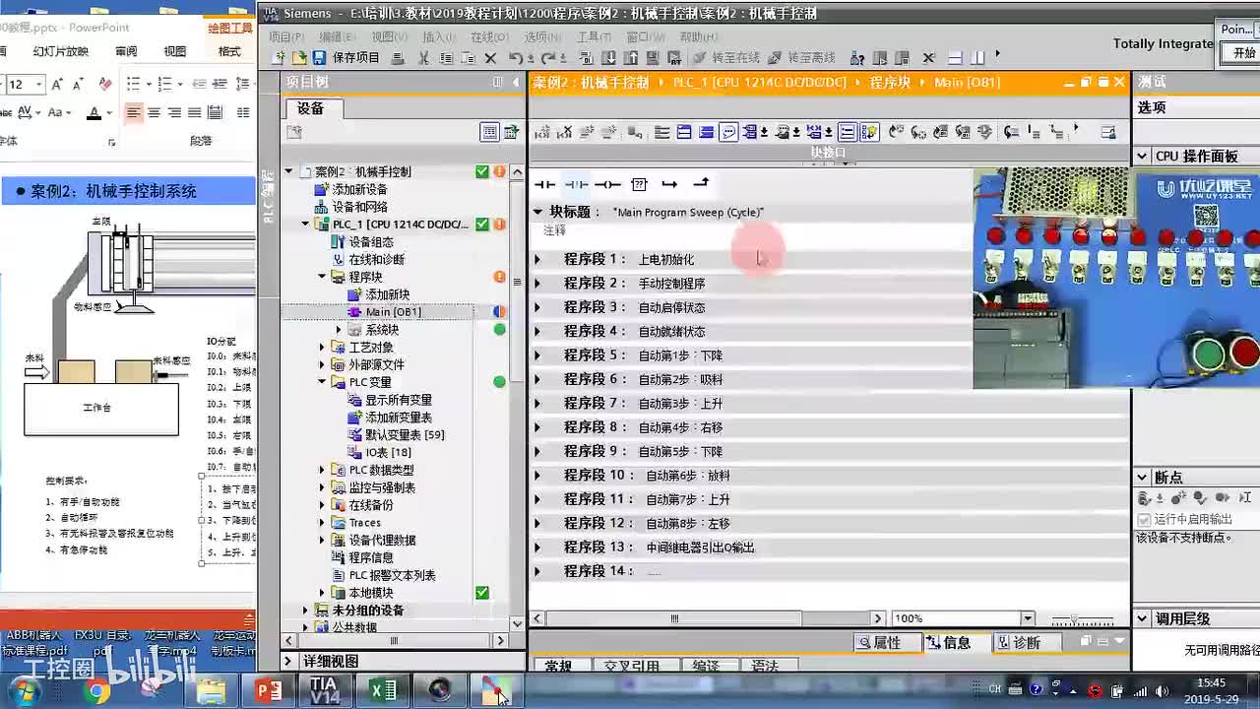Click the font color icon in PowerPoint
This screenshot has width=1260, height=709.
pyautogui.click(x=94, y=113)
